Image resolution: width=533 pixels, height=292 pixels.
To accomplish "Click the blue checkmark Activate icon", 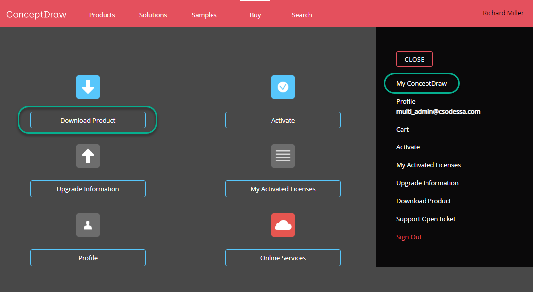I will tap(283, 87).
